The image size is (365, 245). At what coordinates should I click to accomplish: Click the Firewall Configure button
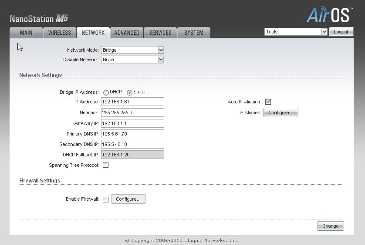coord(128,199)
